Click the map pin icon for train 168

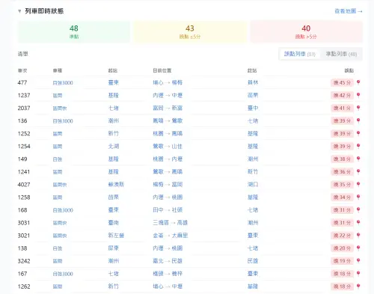point(358,209)
